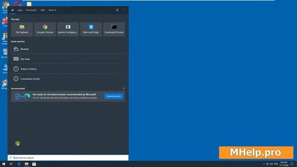Select the Top news quick search

68,59
